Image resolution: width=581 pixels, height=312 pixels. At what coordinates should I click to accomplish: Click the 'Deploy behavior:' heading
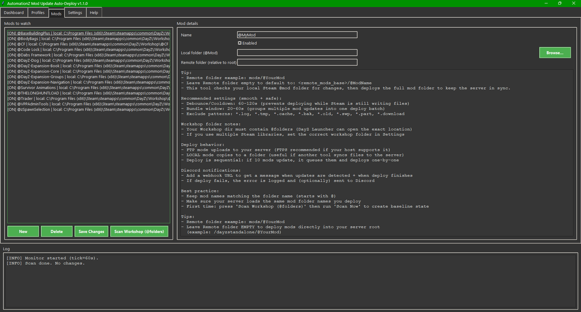pyautogui.click(x=202, y=145)
